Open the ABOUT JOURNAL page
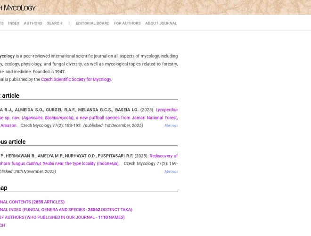The image size is (311, 236). tap(161, 23)
